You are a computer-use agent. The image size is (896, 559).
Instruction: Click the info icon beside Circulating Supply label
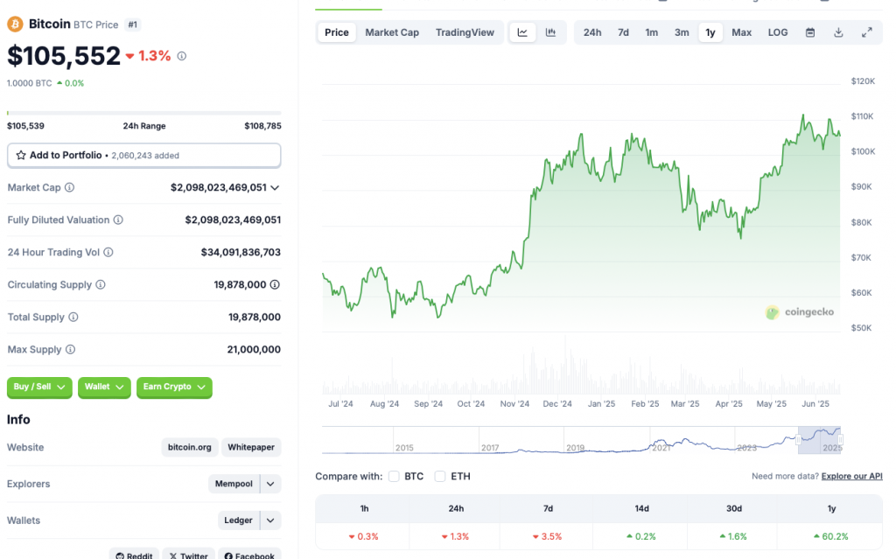pos(101,284)
